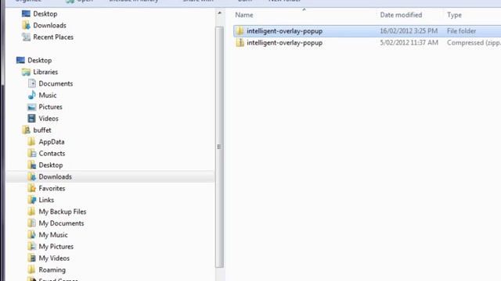
Task: Click the 'Compressed (zipp' type cell
Action: 474,43
